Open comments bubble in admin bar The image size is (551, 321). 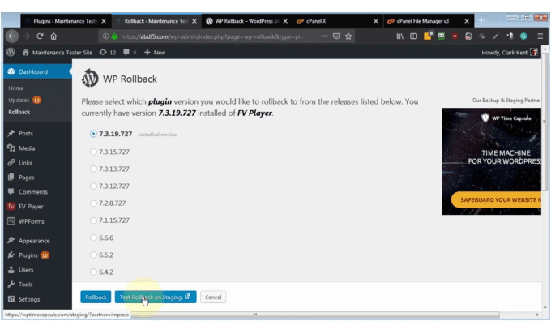click(x=130, y=52)
